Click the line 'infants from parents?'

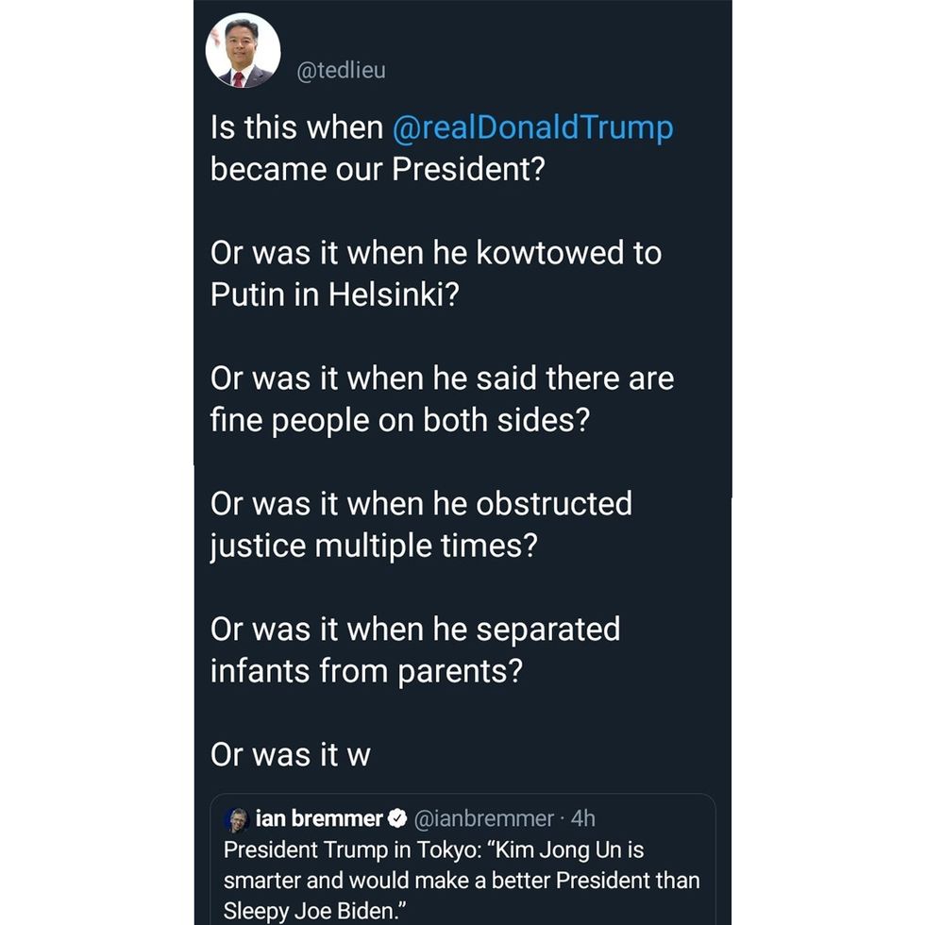point(366,671)
